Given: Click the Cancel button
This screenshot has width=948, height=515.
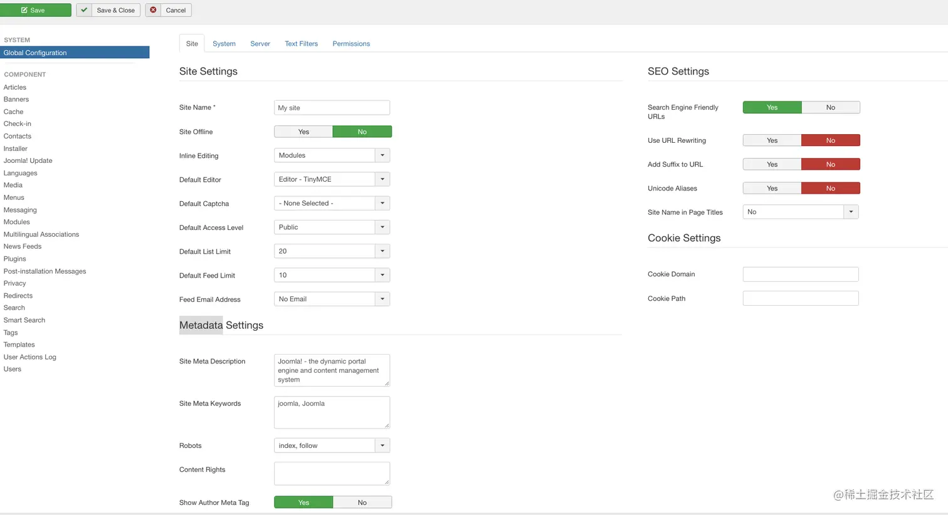Looking at the screenshot, I should click(x=169, y=10).
